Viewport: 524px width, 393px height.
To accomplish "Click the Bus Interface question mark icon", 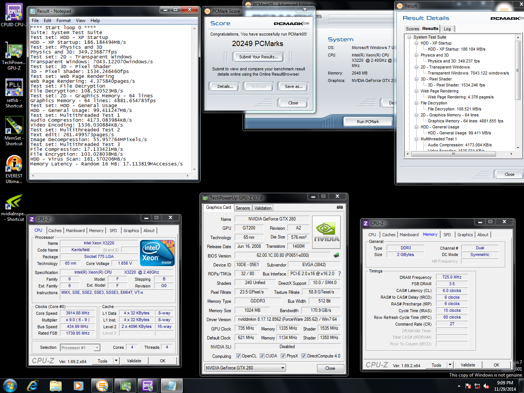I will [339, 274].
